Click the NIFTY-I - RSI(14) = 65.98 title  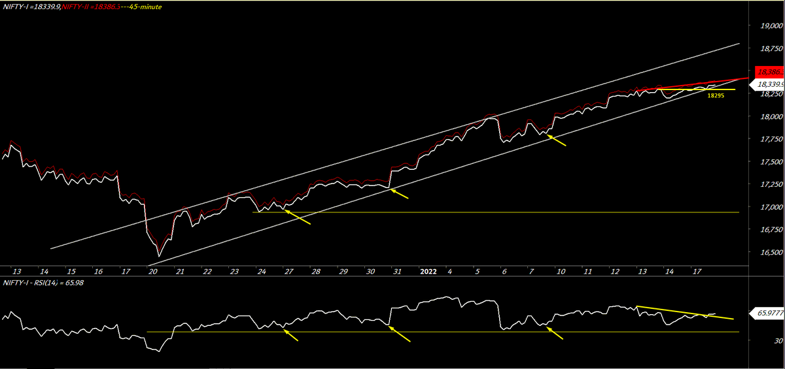(43, 283)
